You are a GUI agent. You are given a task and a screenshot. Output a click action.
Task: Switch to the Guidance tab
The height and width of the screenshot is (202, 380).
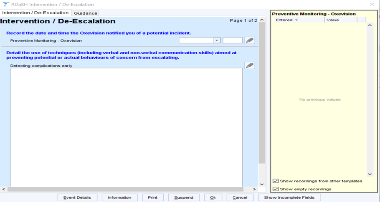[86, 13]
